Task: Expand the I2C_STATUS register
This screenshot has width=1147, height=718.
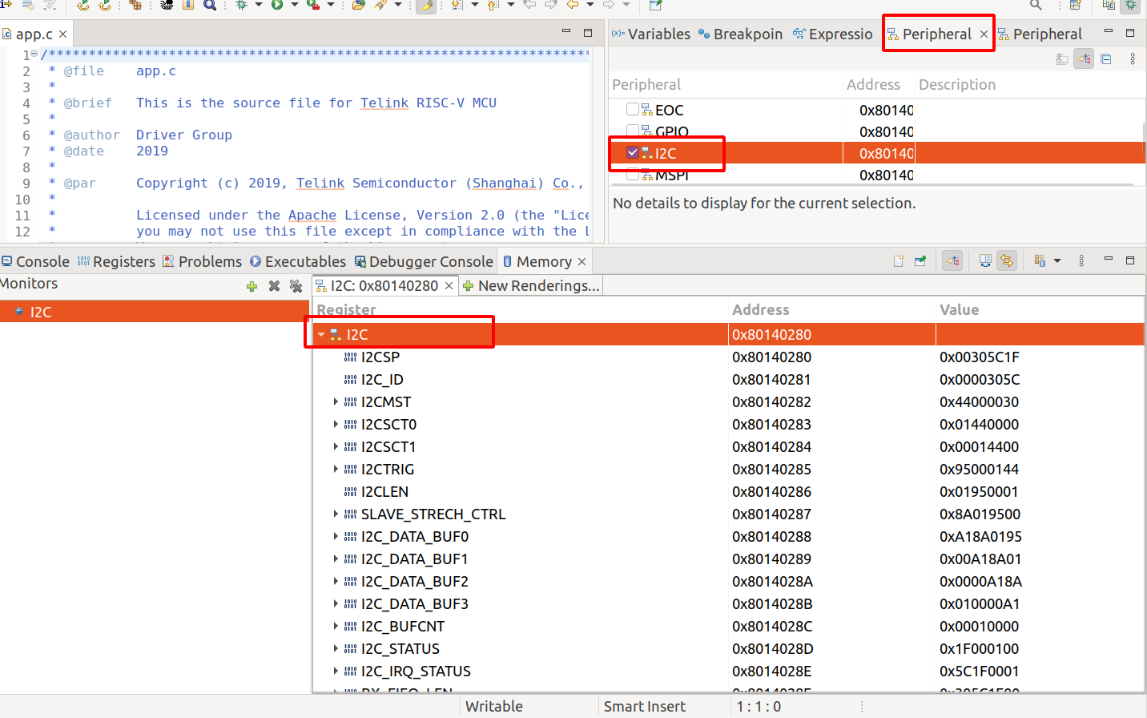Action: (x=336, y=649)
